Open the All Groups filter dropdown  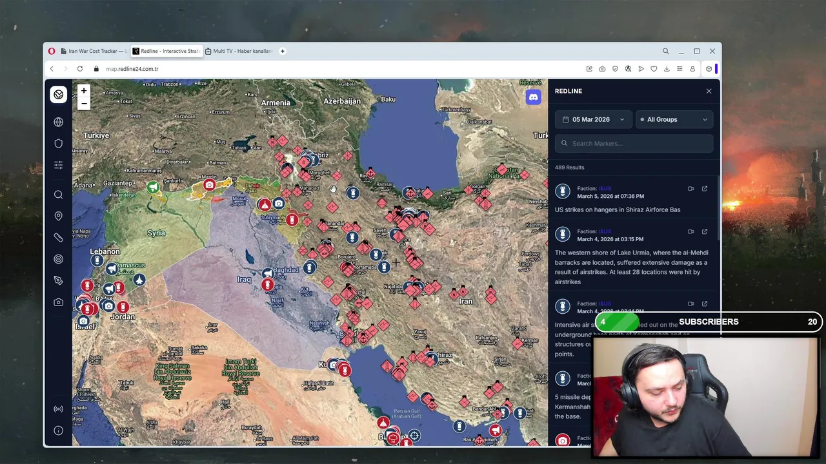coord(674,119)
